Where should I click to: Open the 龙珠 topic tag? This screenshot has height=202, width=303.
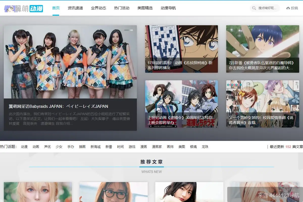tap(205, 146)
